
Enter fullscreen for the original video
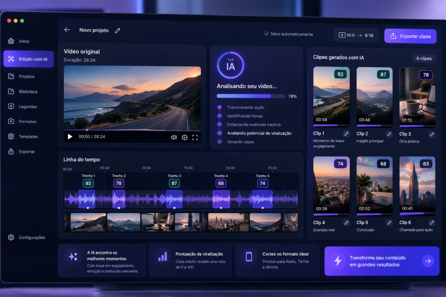click(195, 138)
